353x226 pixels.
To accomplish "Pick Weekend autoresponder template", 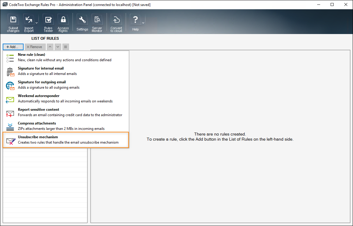I will (66, 99).
